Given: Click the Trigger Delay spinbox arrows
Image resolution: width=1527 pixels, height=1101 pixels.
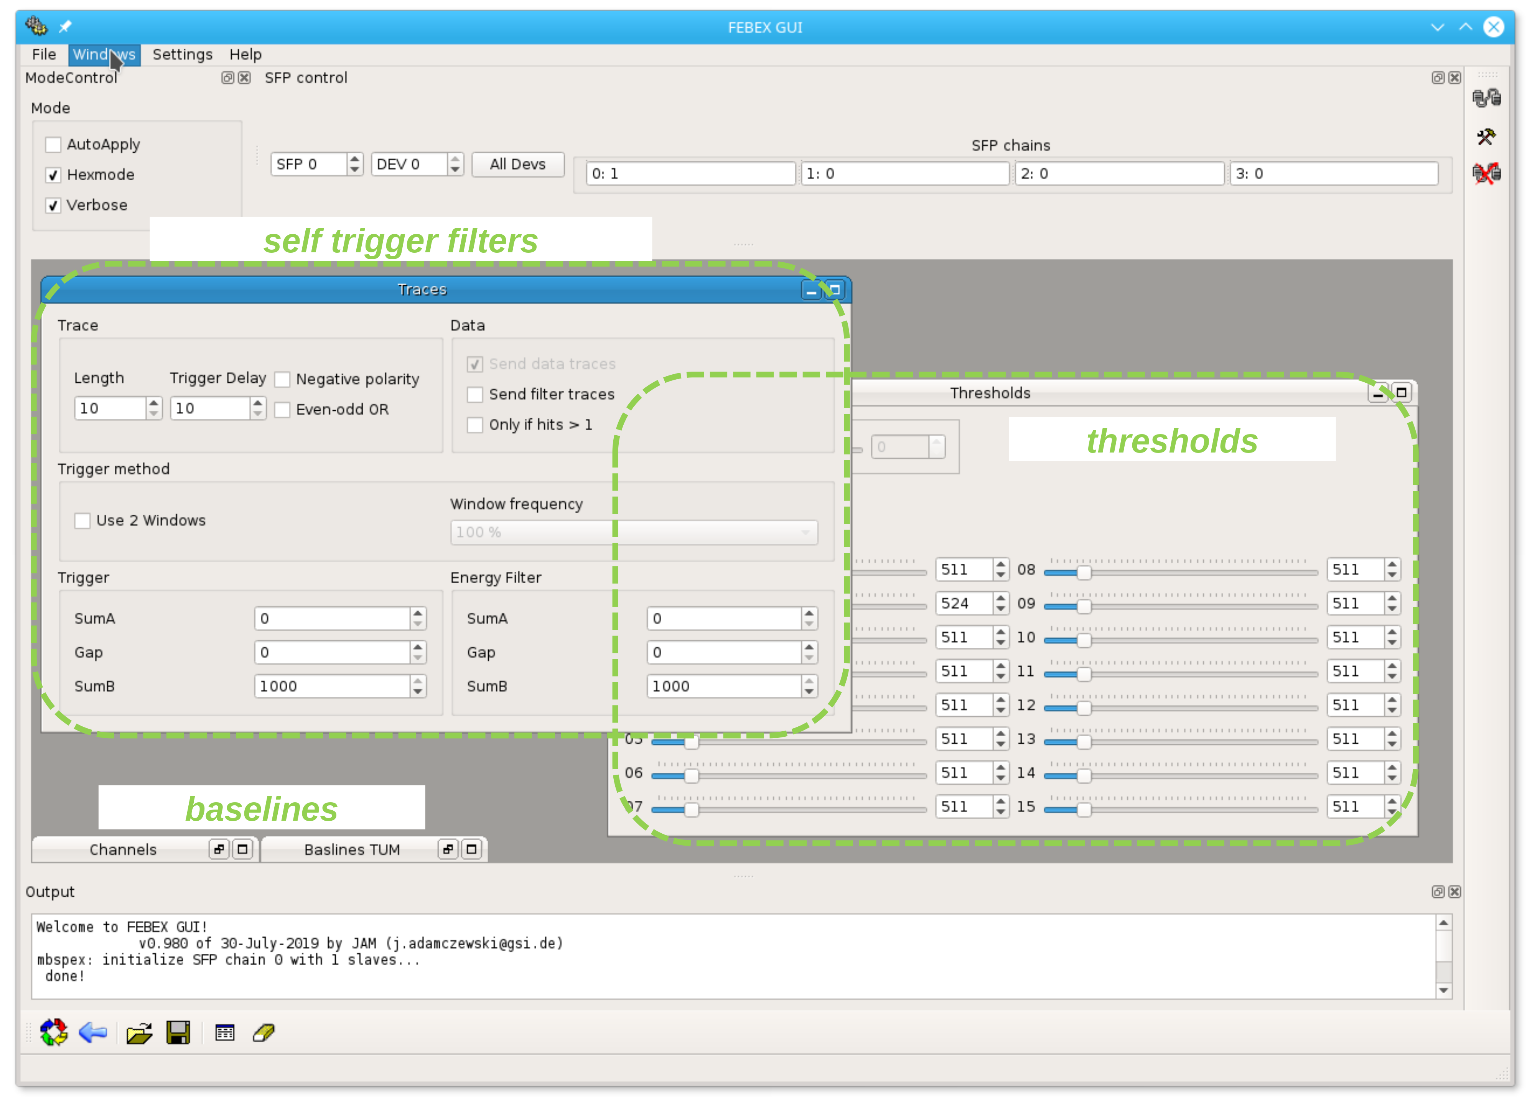Looking at the screenshot, I should 258,408.
